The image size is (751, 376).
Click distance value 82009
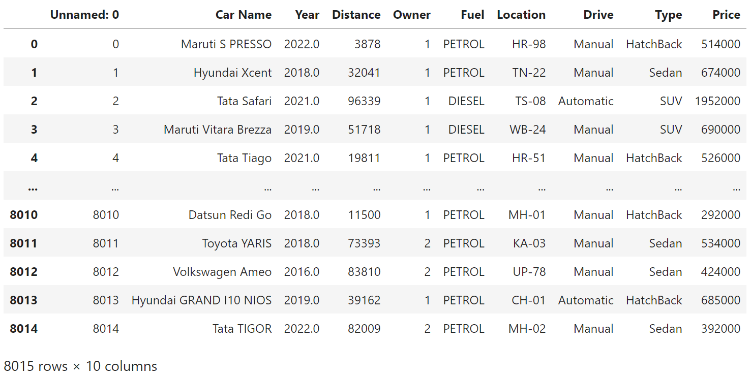pyautogui.click(x=365, y=329)
